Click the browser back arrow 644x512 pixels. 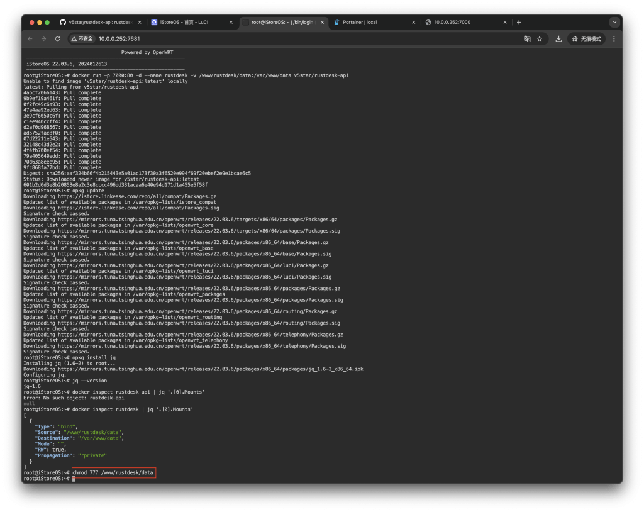pyautogui.click(x=30, y=39)
